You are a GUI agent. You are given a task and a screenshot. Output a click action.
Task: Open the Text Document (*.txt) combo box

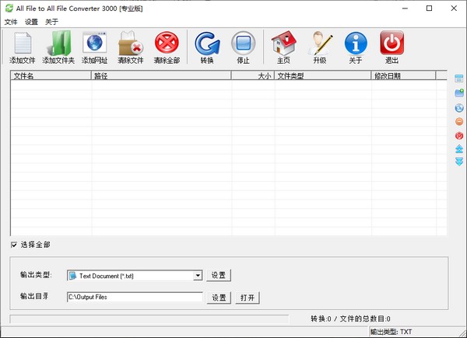pos(135,276)
